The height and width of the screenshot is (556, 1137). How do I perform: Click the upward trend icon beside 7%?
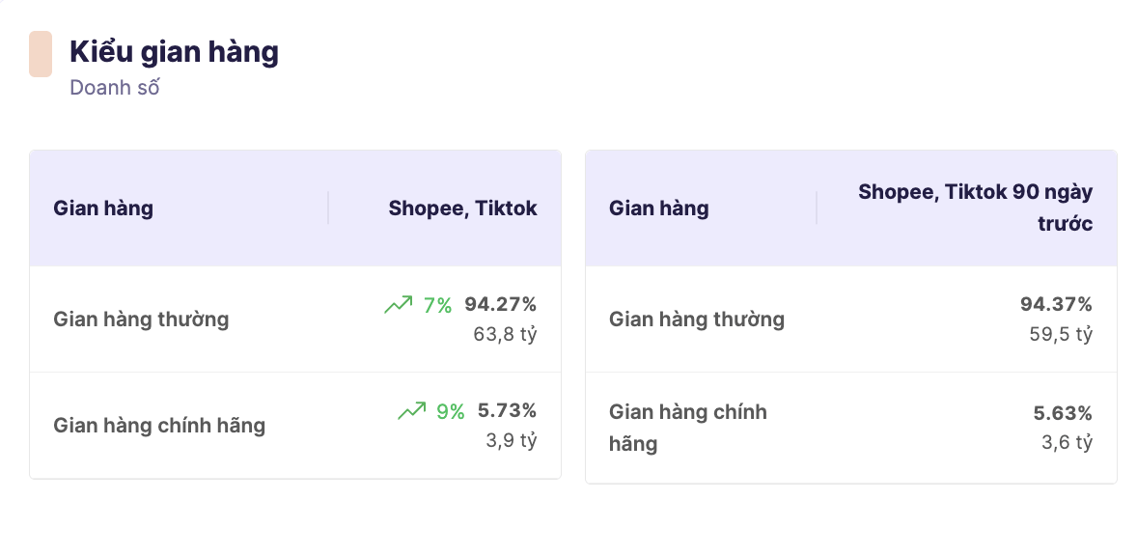coord(398,305)
